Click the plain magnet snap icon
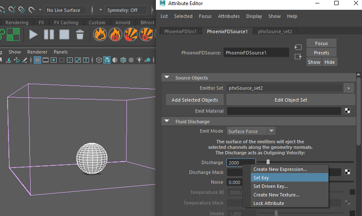 pyautogui.click(x=32, y=10)
